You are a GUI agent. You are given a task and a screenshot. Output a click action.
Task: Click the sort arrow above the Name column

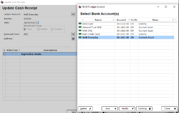83,20
